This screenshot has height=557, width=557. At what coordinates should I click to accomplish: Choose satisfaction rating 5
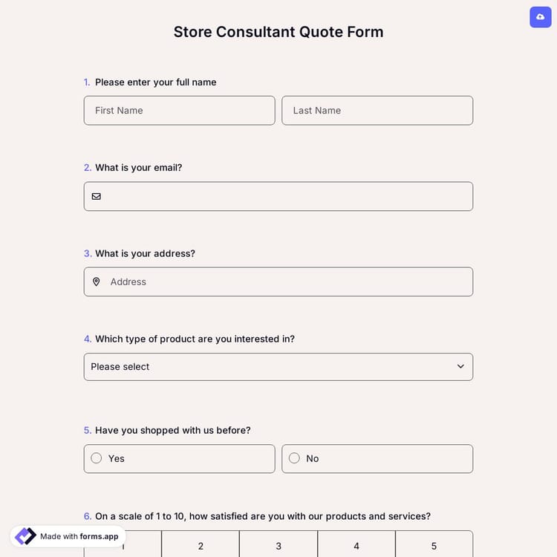point(434,546)
